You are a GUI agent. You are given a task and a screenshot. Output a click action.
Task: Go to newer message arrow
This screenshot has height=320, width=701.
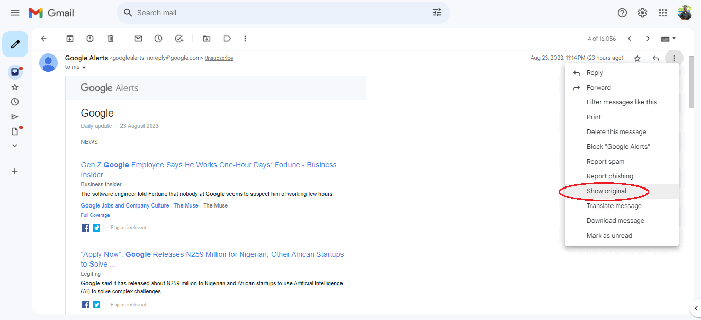[630, 39]
